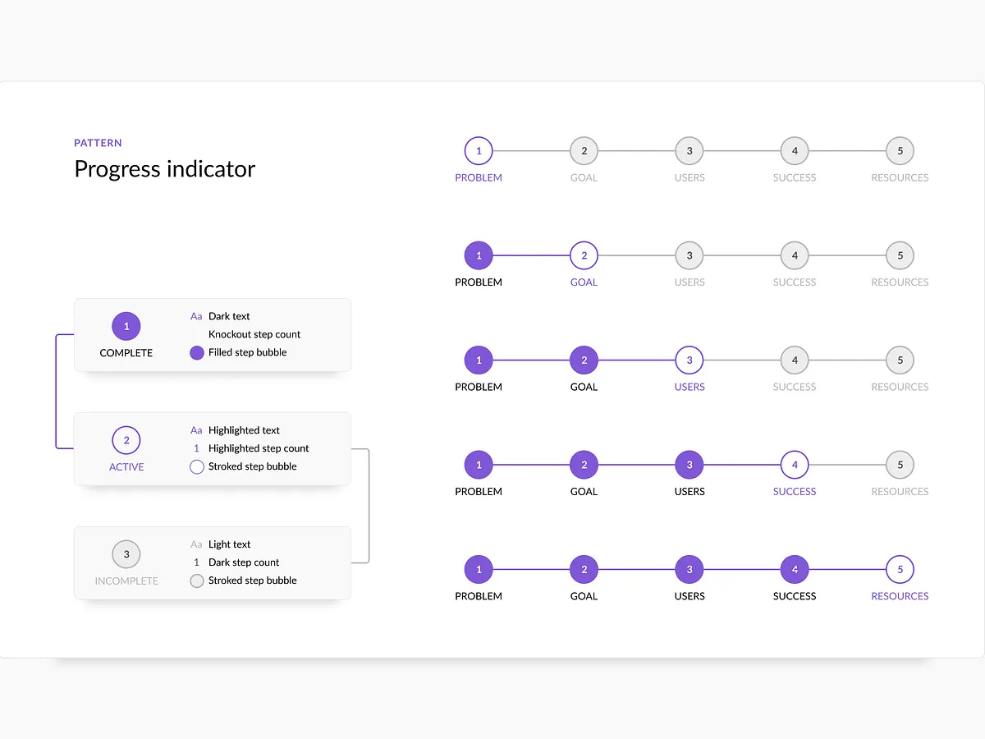This screenshot has width=985, height=739.
Task: Click the ACTIVE state label
Action: pos(126,466)
